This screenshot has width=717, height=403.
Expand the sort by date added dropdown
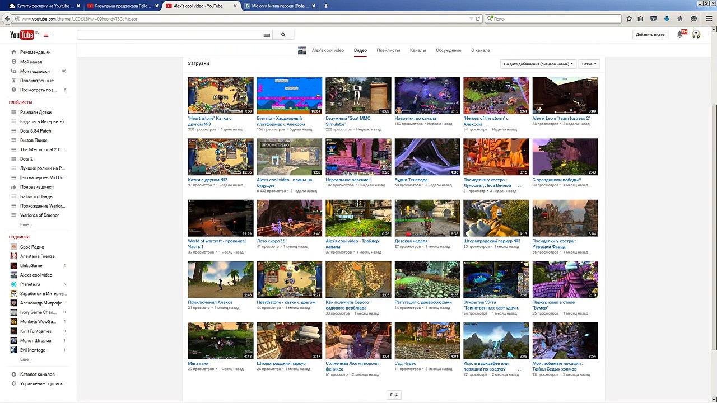(x=538, y=64)
